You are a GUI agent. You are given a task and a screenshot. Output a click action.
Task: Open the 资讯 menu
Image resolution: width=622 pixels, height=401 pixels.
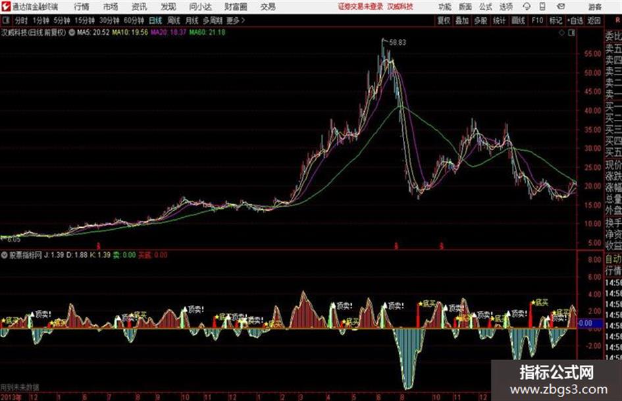tap(140, 7)
